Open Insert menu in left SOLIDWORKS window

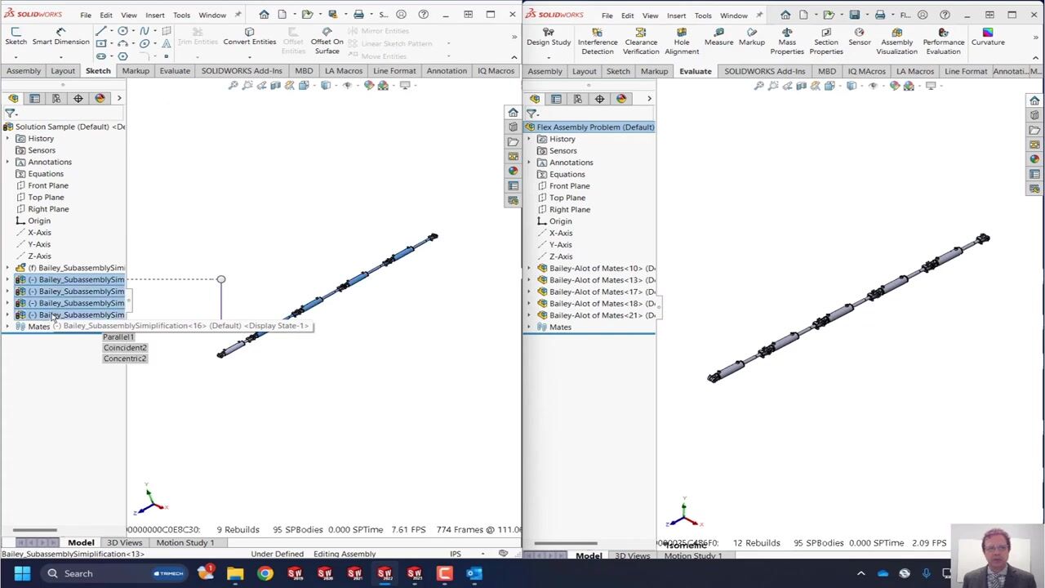[154, 15]
